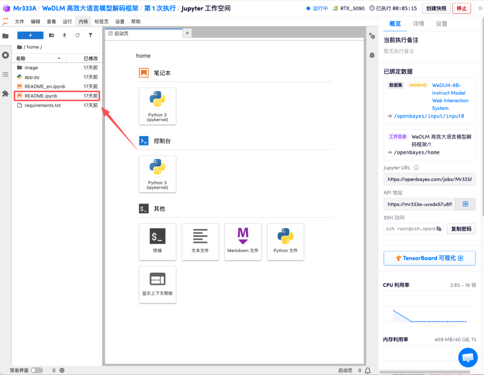Screen dimensions: 484x375
Task: Refresh the file list
Action: coord(78,35)
